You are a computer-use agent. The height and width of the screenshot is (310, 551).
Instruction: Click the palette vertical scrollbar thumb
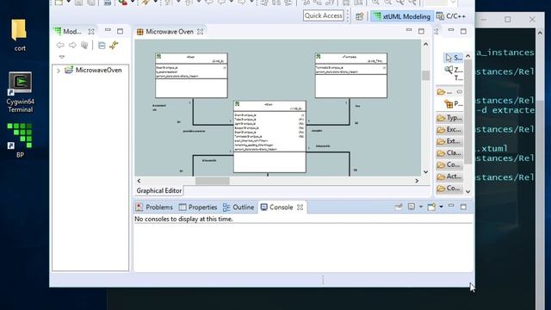(x=467, y=112)
